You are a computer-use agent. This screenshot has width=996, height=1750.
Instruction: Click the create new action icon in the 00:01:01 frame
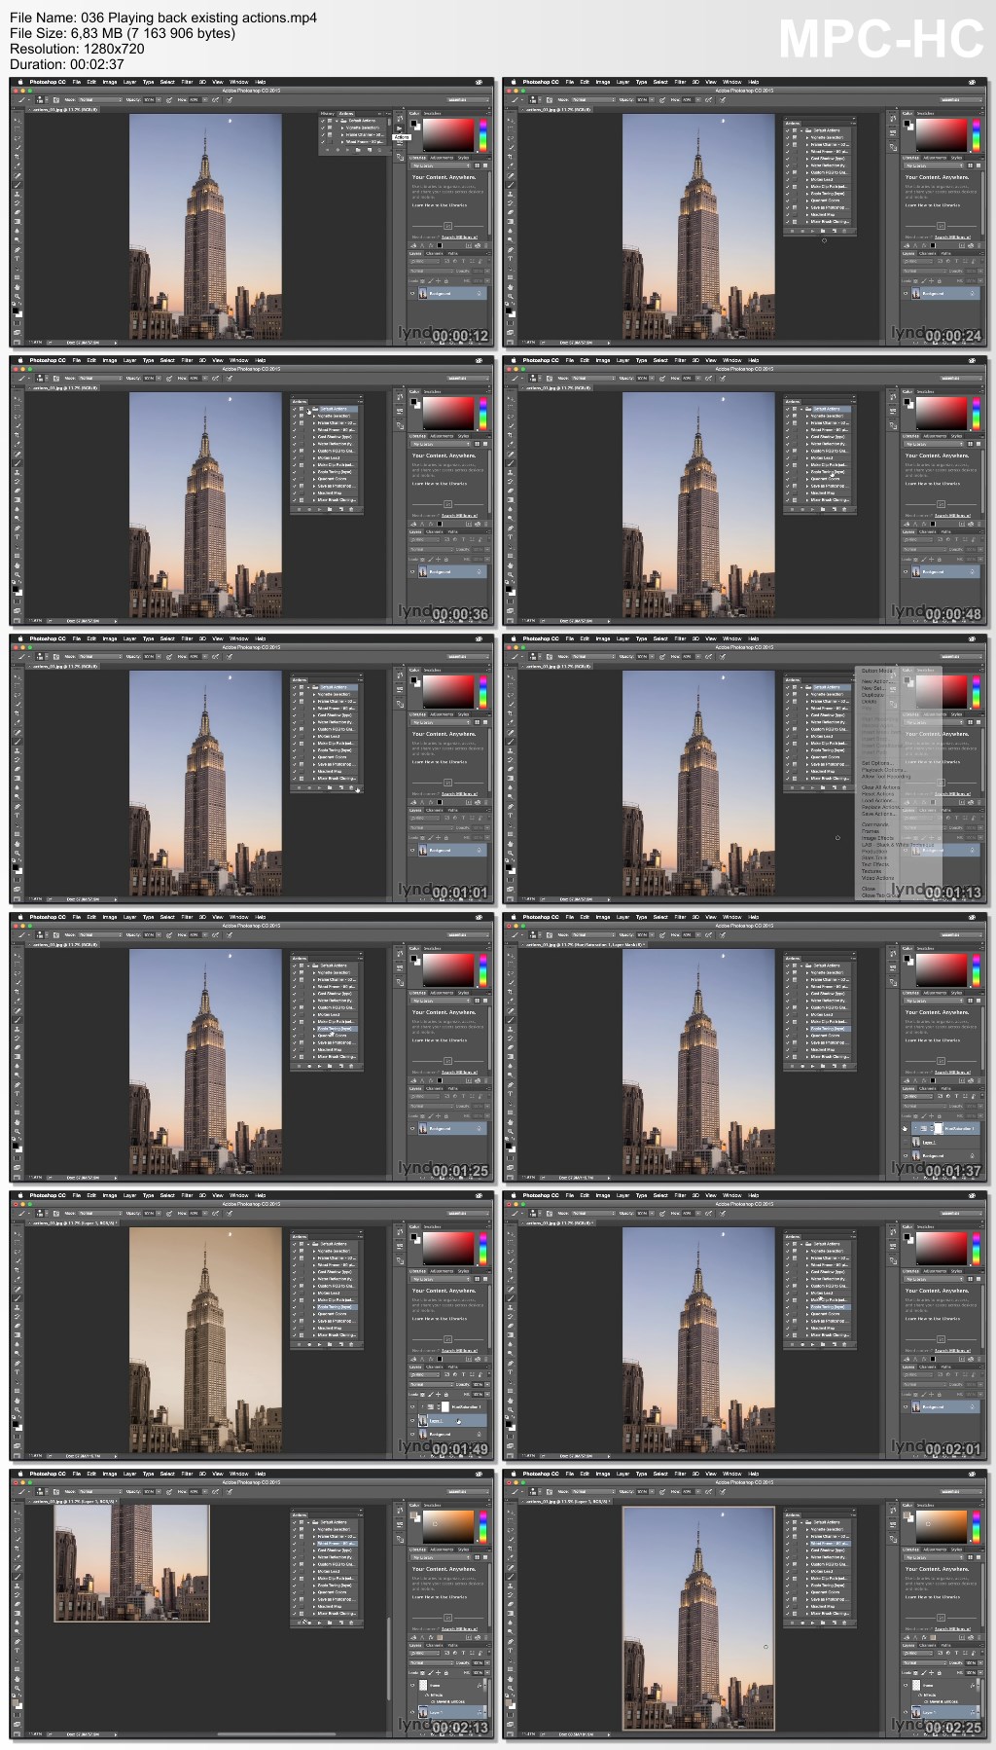(x=341, y=787)
